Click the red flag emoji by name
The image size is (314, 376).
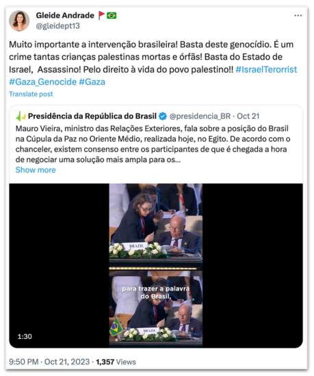coord(101,16)
